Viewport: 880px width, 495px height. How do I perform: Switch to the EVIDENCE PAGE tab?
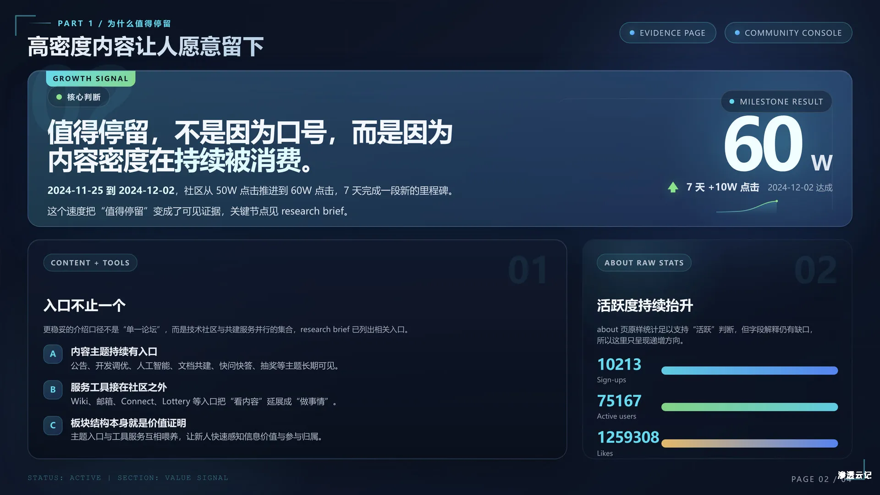coord(668,33)
